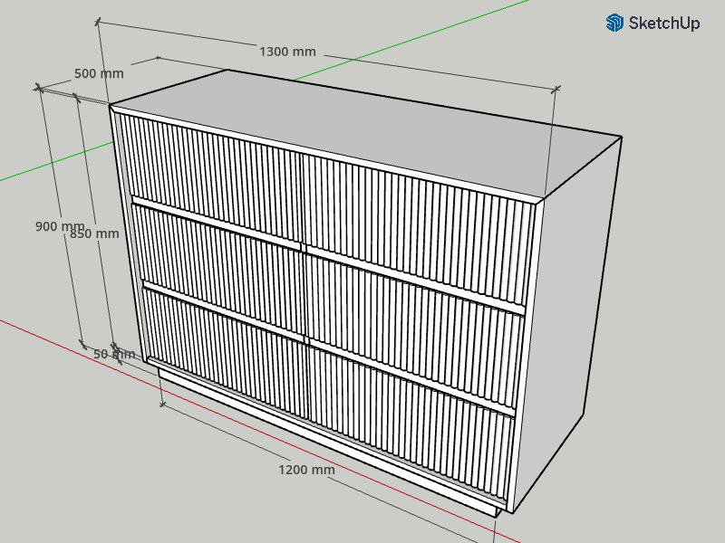Select the 500 mm depth dimension label

click(x=99, y=73)
